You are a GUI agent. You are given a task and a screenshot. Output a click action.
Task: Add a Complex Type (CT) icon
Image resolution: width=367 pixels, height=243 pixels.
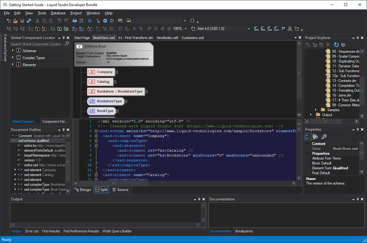[x=74, y=29]
